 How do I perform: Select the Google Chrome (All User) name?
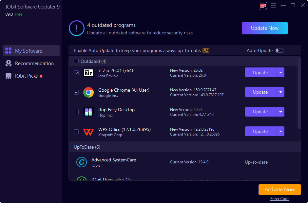pyautogui.click(x=124, y=90)
